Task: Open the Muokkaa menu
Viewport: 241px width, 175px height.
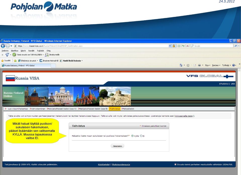Action: pos(15,51)
